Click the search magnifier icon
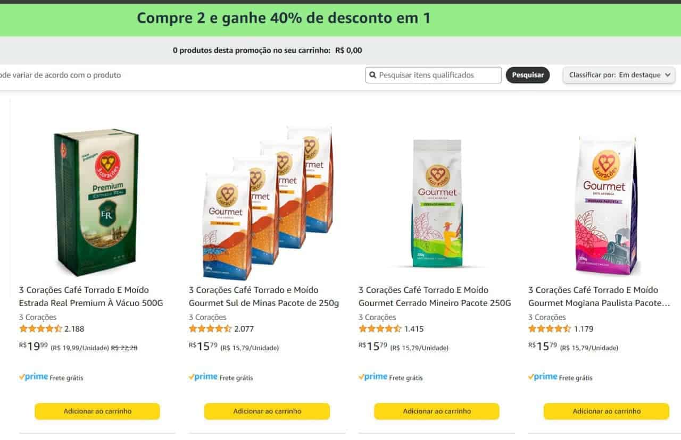 click(x=372, y=75)
